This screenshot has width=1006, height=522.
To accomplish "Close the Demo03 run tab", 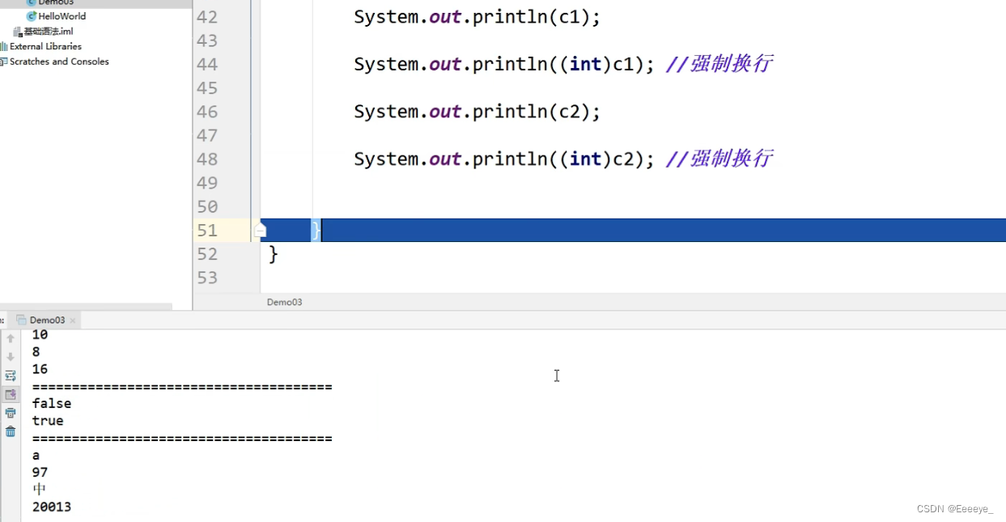I will coord(73,320).
